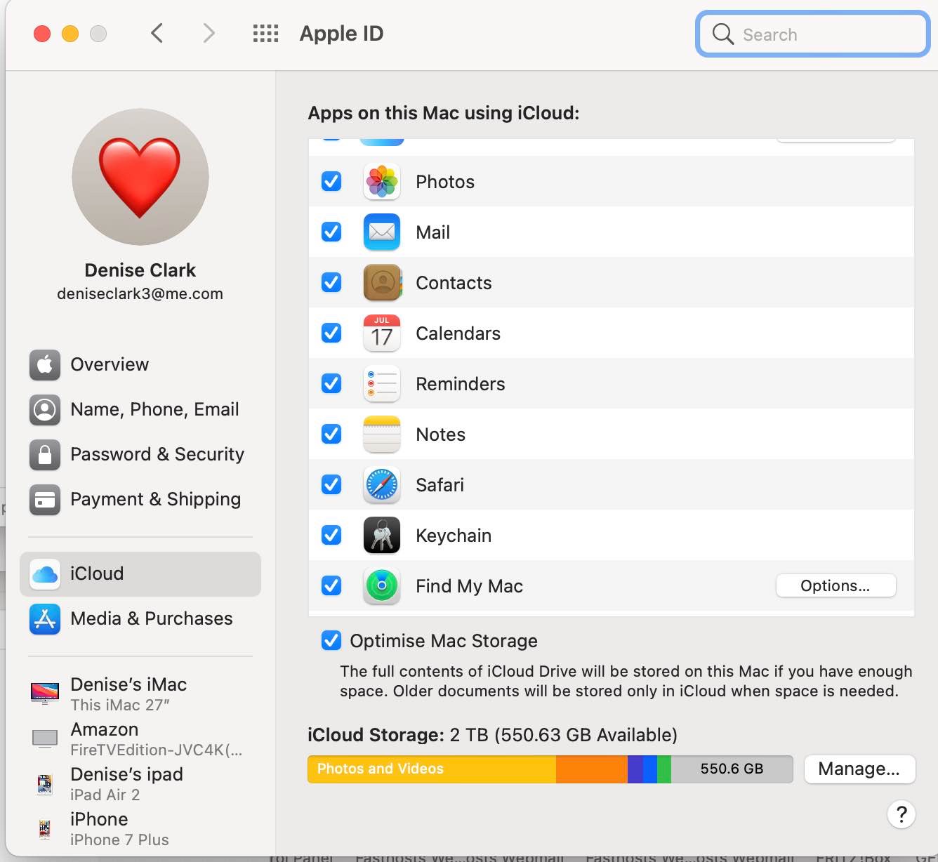
Task: Click the iCloud Storage 2 TB label
Action: pyautogui.click(x=492, y=736)
